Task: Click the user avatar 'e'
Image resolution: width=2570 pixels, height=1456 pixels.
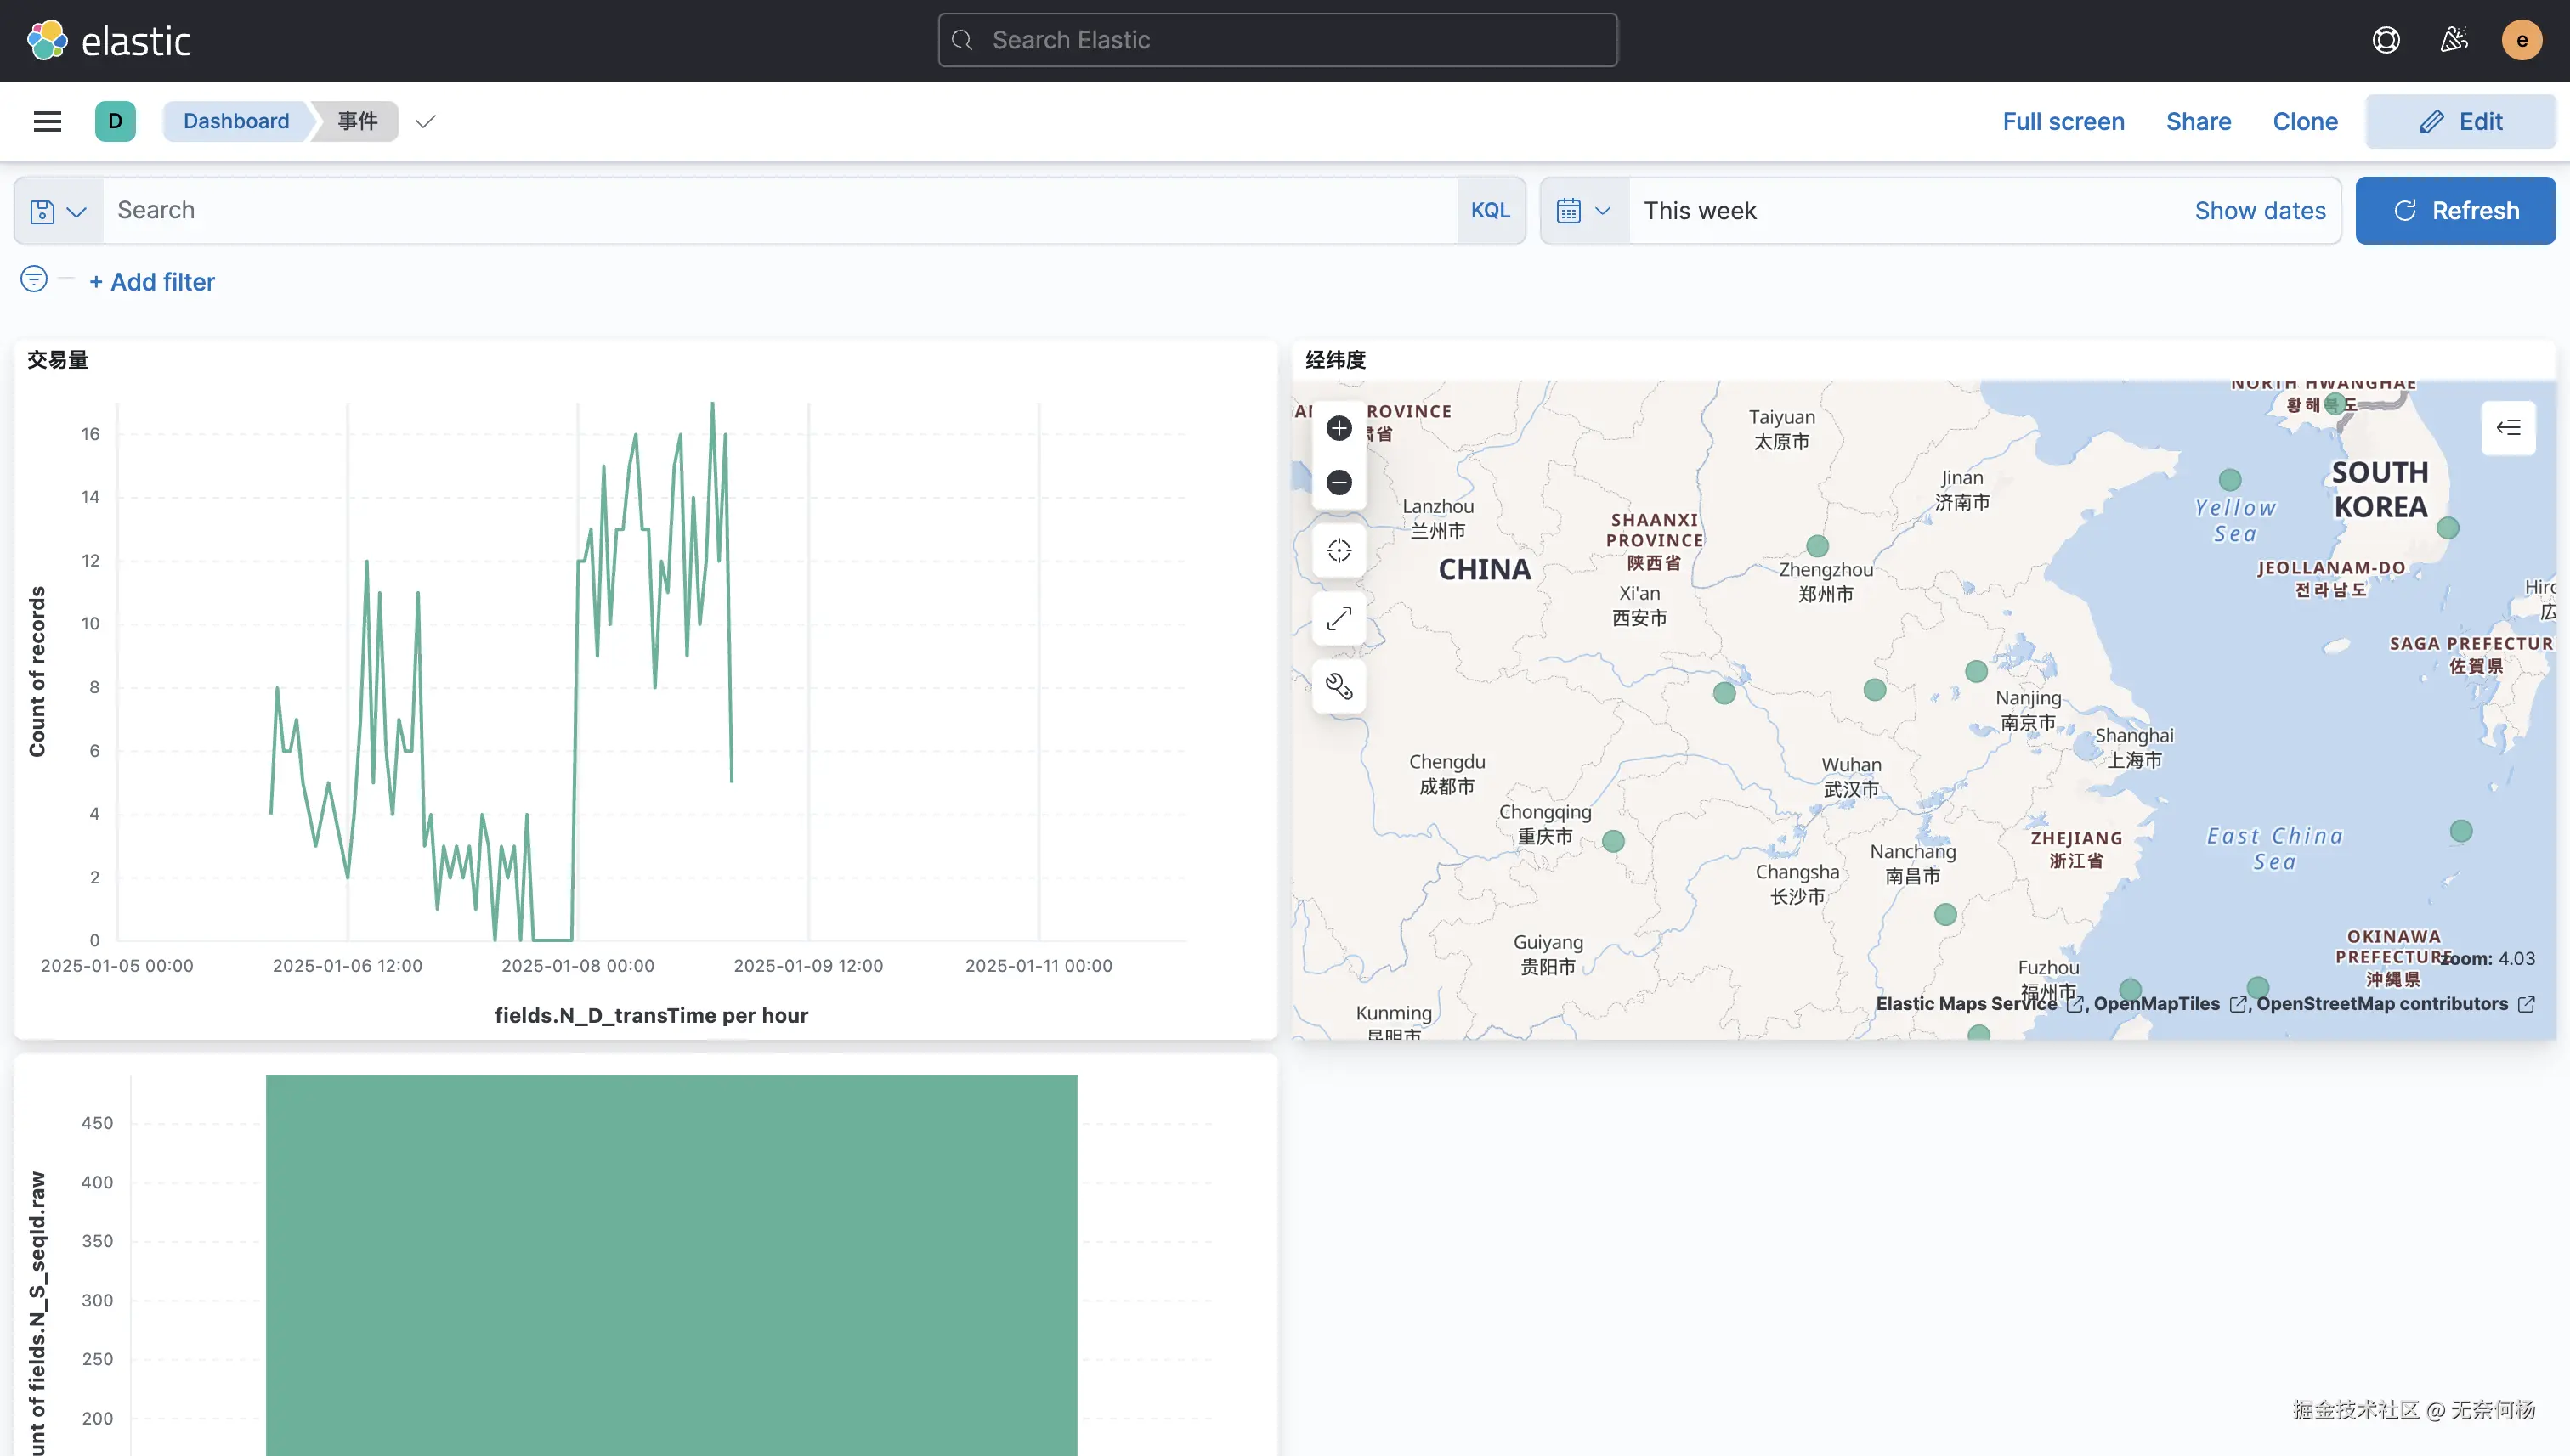Action: (2521, 40)
